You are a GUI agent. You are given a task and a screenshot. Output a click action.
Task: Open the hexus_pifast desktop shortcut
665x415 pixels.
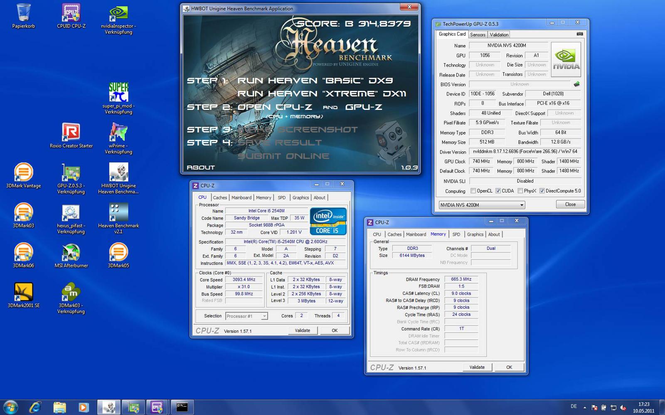pos(71,218)
